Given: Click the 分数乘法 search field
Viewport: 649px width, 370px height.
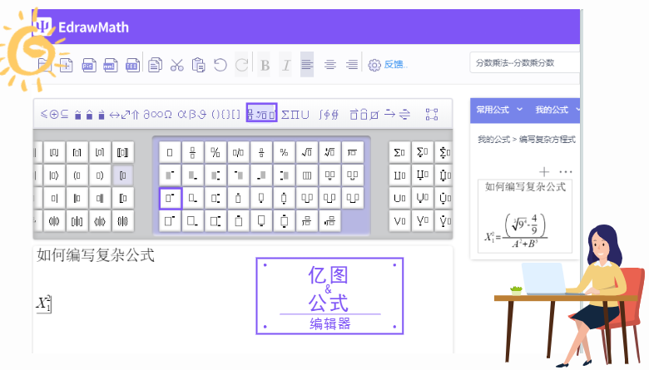Looking at the screenshot, I should click(524, 63).
